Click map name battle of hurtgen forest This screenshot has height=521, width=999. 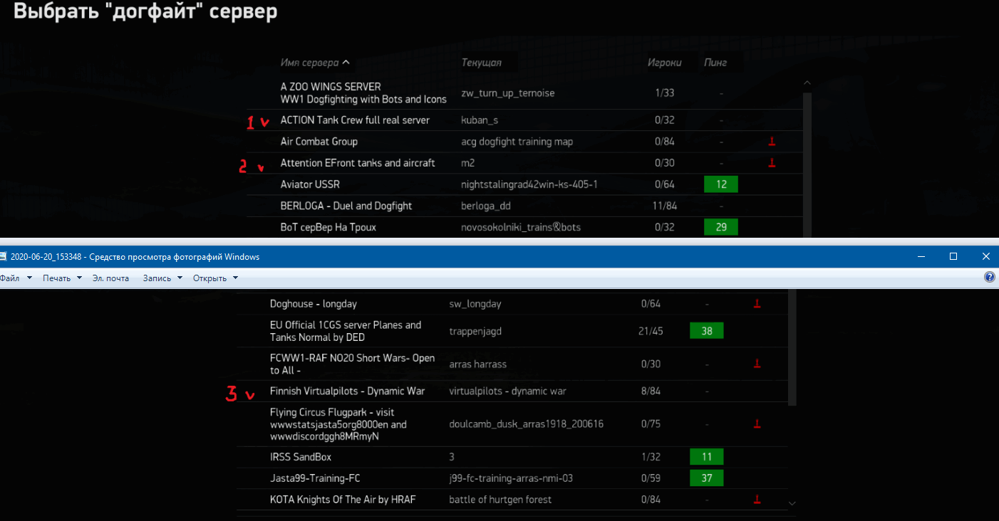(x=500, y=500)
